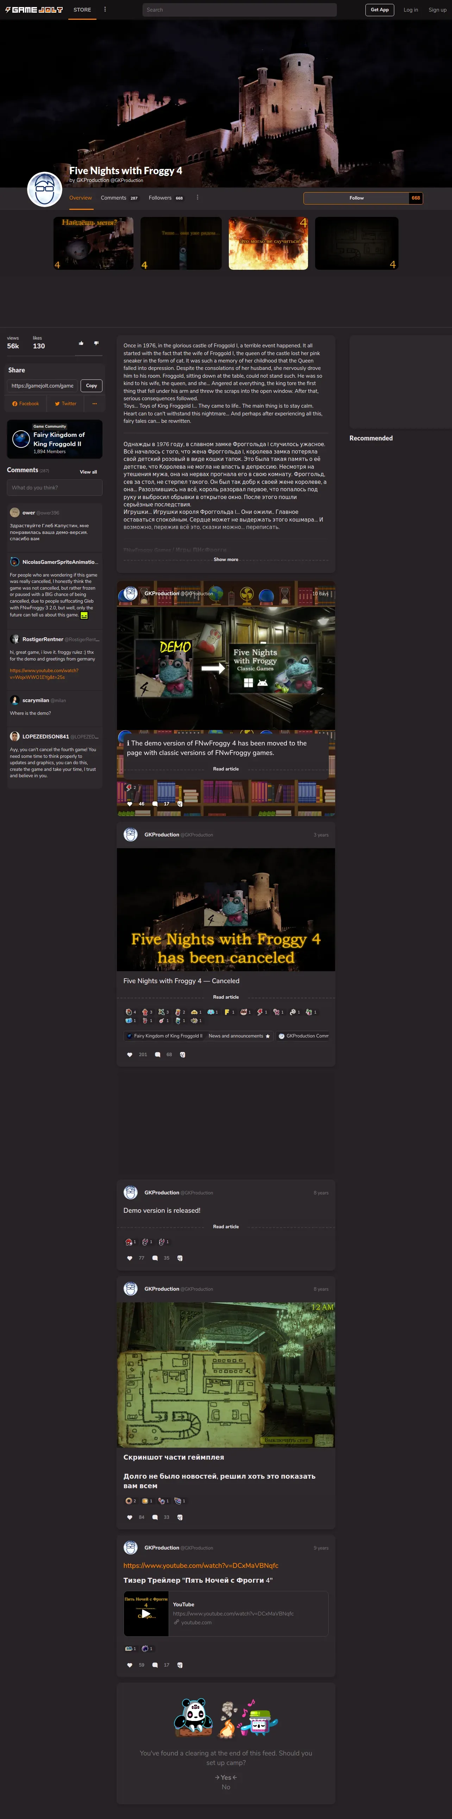This screenshot has width=452, height=1819.
Task: Expand the description with Show more
Action: (x=226, y=559)
